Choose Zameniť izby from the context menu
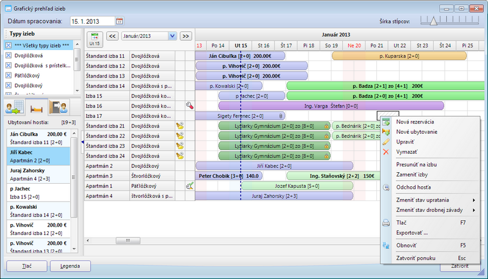 (412, 175)
